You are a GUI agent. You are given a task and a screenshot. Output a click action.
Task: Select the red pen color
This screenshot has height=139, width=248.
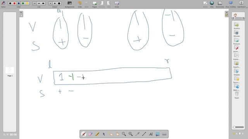[x=14, y=3]
